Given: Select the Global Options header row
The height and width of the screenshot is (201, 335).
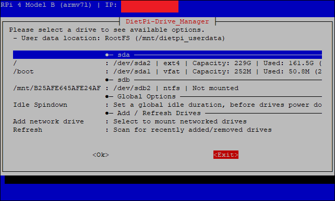Looking at the screenshot, I should click(x=167, y=96).
